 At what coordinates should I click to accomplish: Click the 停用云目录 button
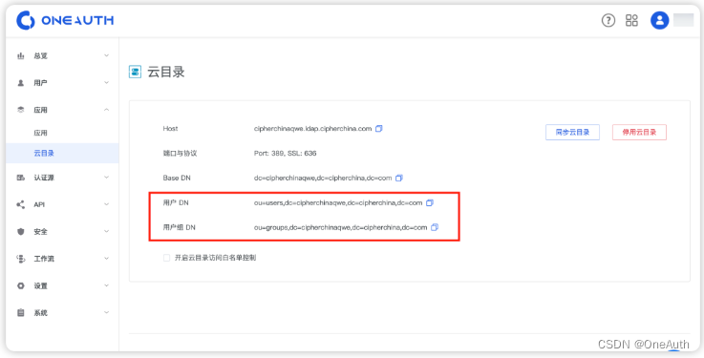tap(639, 133)
